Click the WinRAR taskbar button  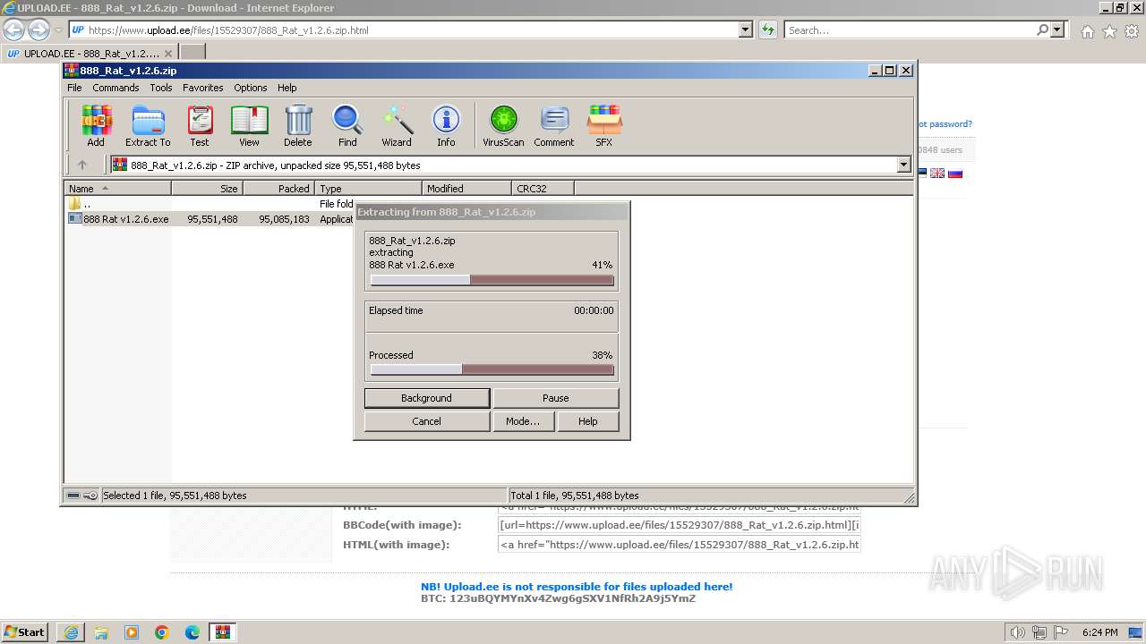(x=223, y=632)
